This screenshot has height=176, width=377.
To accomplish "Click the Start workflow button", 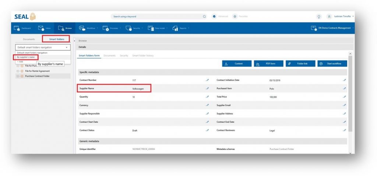I will 332,64.
